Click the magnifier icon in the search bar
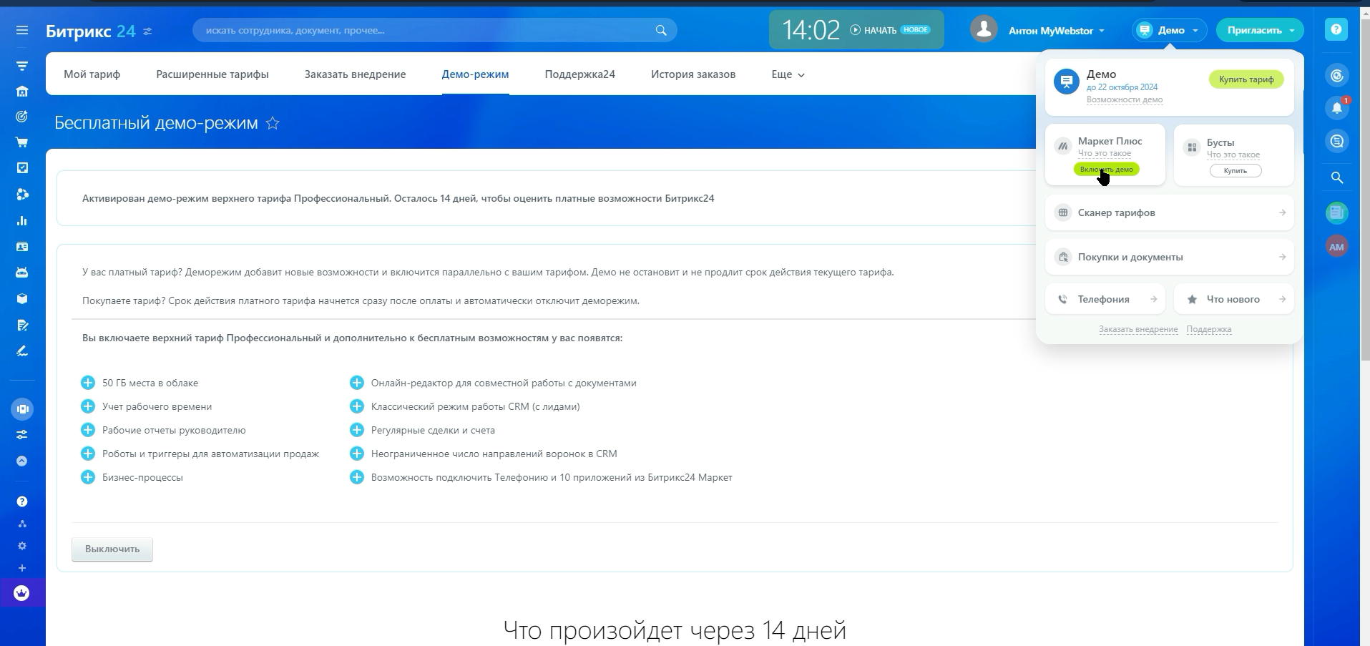The width and height of the screenshot is (1370, 646). tap(661, 30)
